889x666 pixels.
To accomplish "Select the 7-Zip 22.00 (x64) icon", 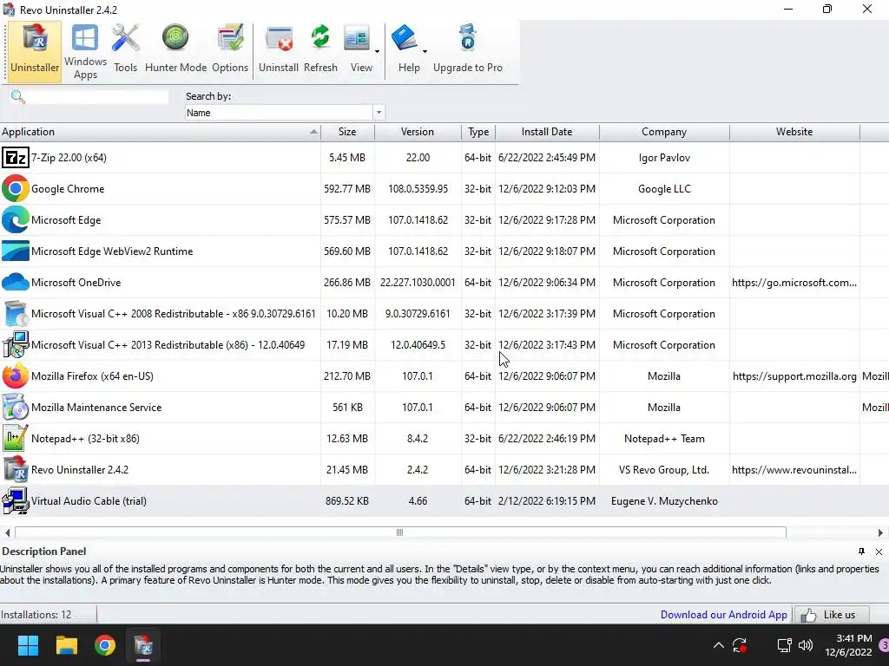I will (x=16, y=158).
